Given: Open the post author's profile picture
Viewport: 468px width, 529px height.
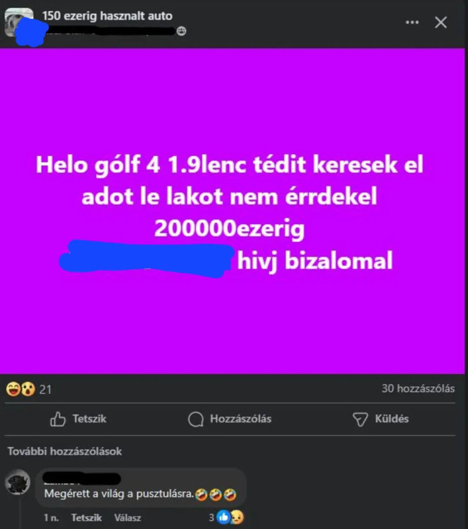Looking at the screenshot, I should 19,22.
